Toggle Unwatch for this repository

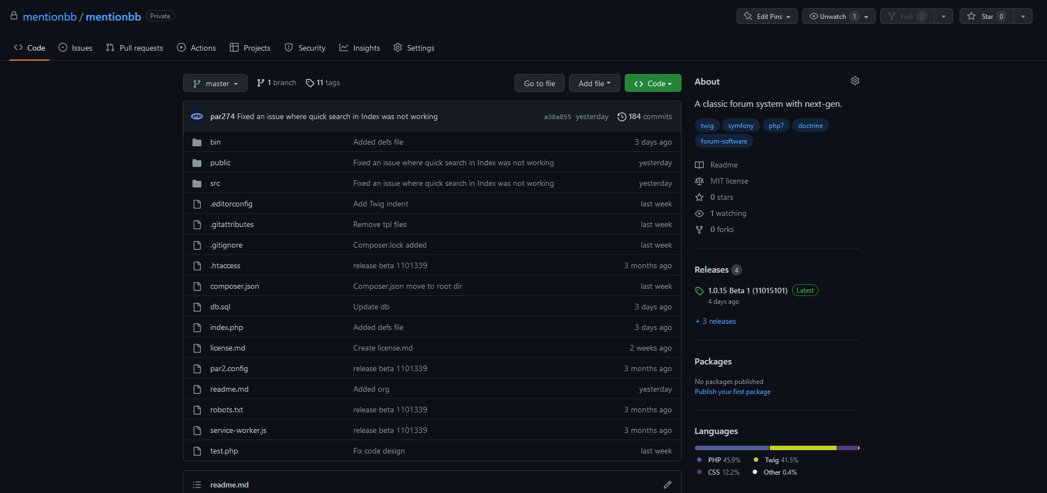click(839, 16)
